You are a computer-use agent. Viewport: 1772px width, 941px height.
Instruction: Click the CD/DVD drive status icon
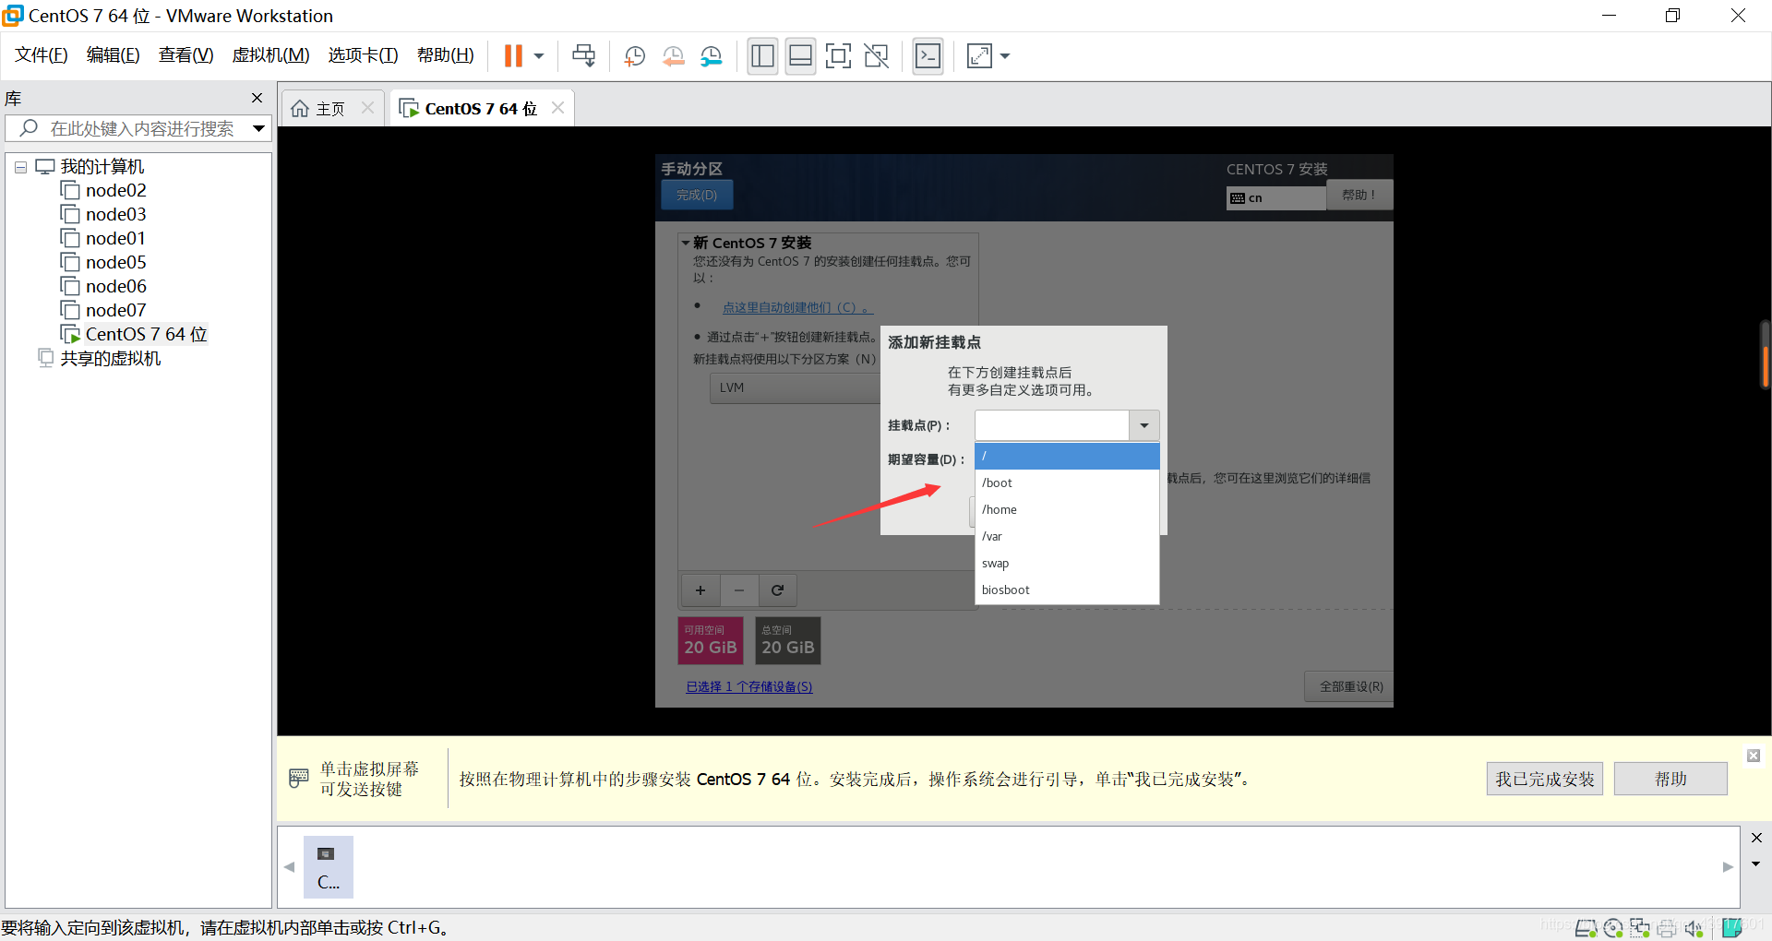[1613, 928]
